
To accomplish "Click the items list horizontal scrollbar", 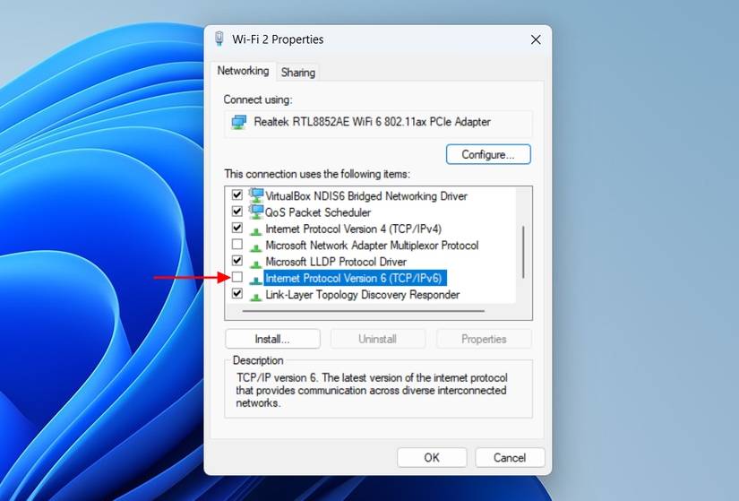I will (363, 311).
